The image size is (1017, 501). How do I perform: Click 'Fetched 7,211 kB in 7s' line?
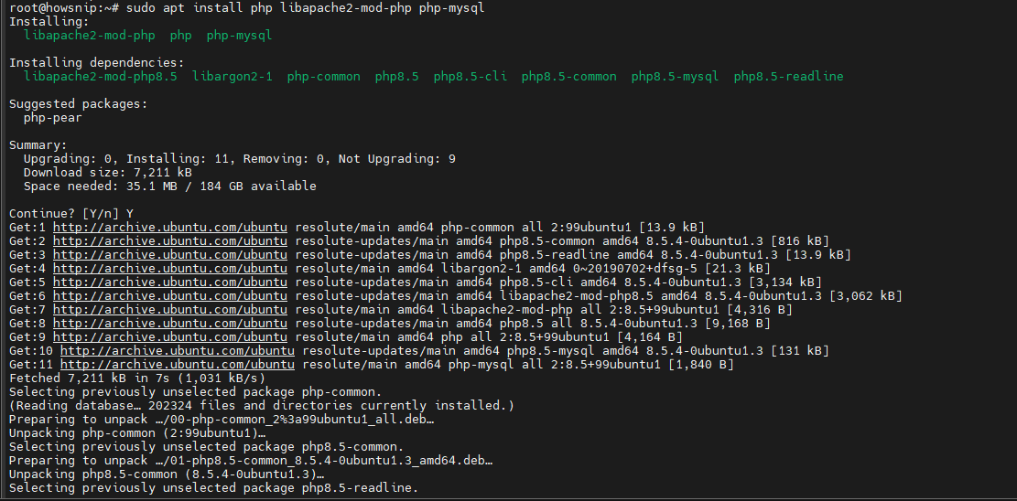[137, 378]
